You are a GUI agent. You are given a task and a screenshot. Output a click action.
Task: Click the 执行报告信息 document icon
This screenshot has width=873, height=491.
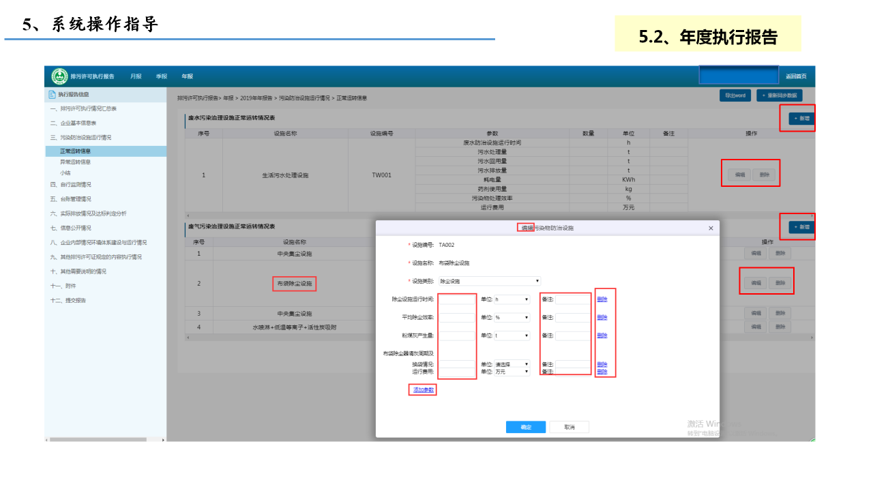[x=52, y=94]
